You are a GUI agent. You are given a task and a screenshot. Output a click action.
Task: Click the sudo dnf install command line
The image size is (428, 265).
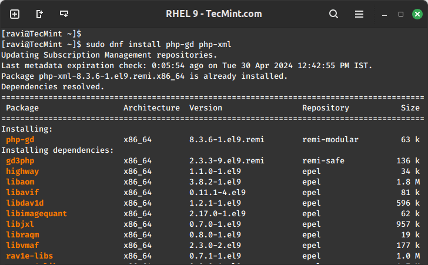pyautogui.click(x=159, y=44)
